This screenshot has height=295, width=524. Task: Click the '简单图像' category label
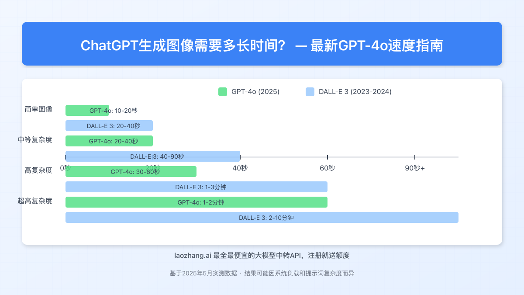(38, 109)
